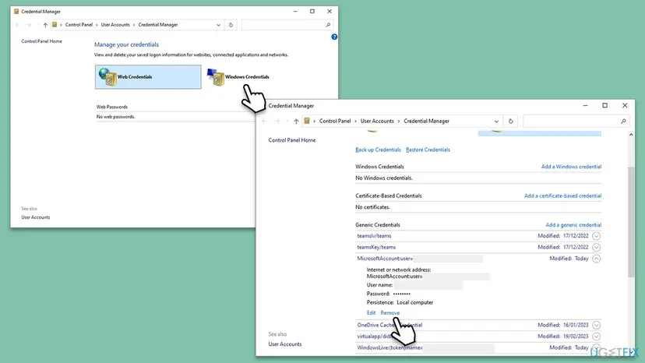Click the scroll-up arrow on the front window scrollbar
Image resolution: width=645 pixels, height=363 pixels.
click(631, 135)
